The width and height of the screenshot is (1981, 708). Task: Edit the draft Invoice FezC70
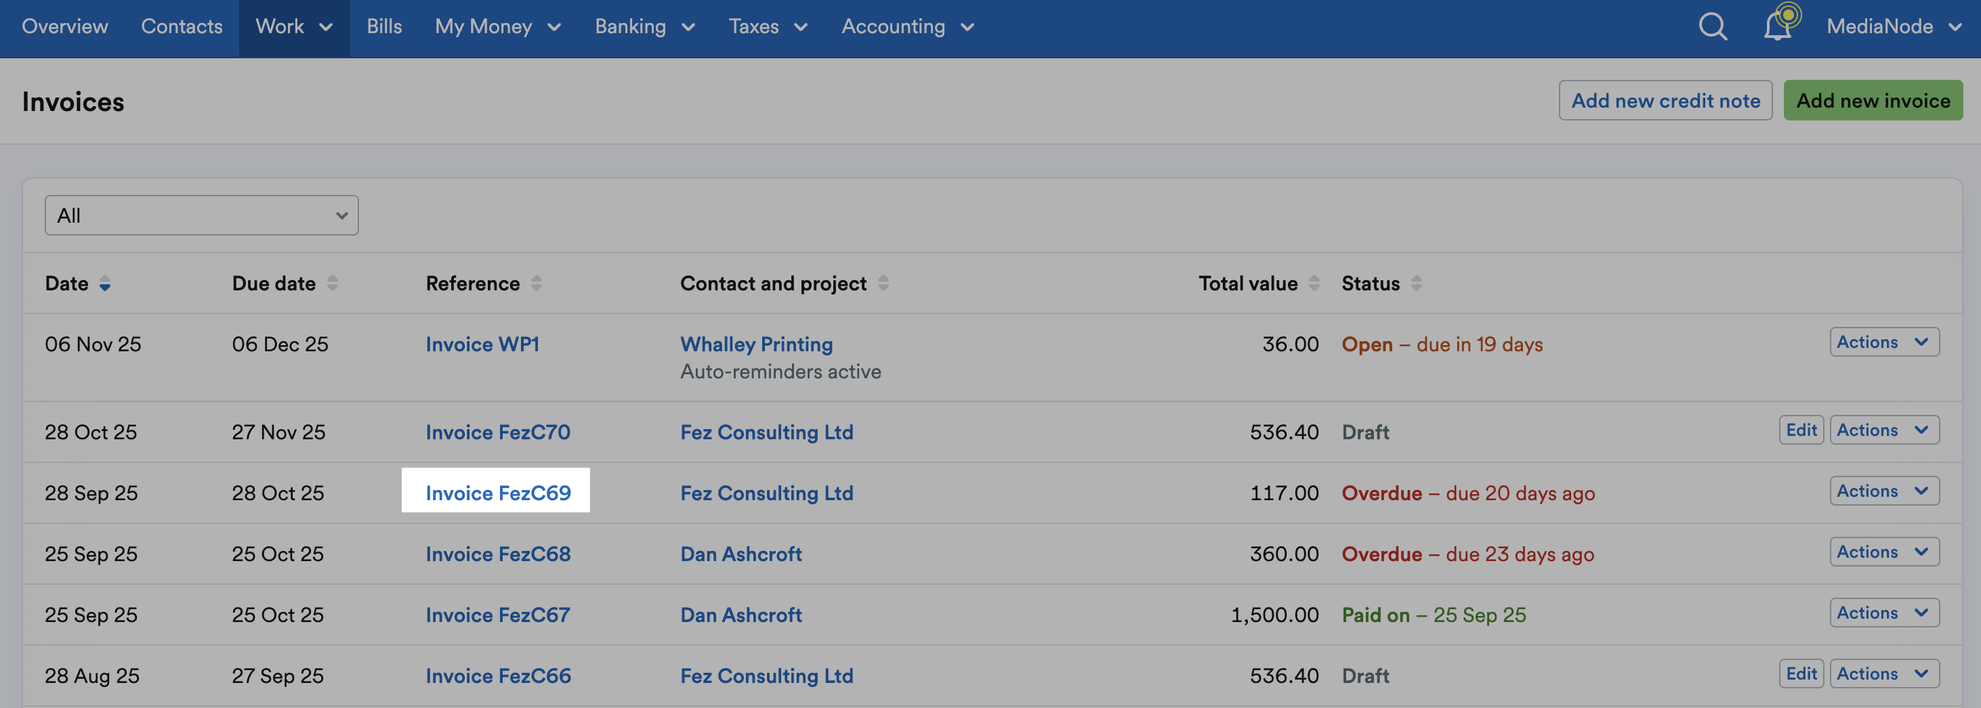coord(1801,430)
